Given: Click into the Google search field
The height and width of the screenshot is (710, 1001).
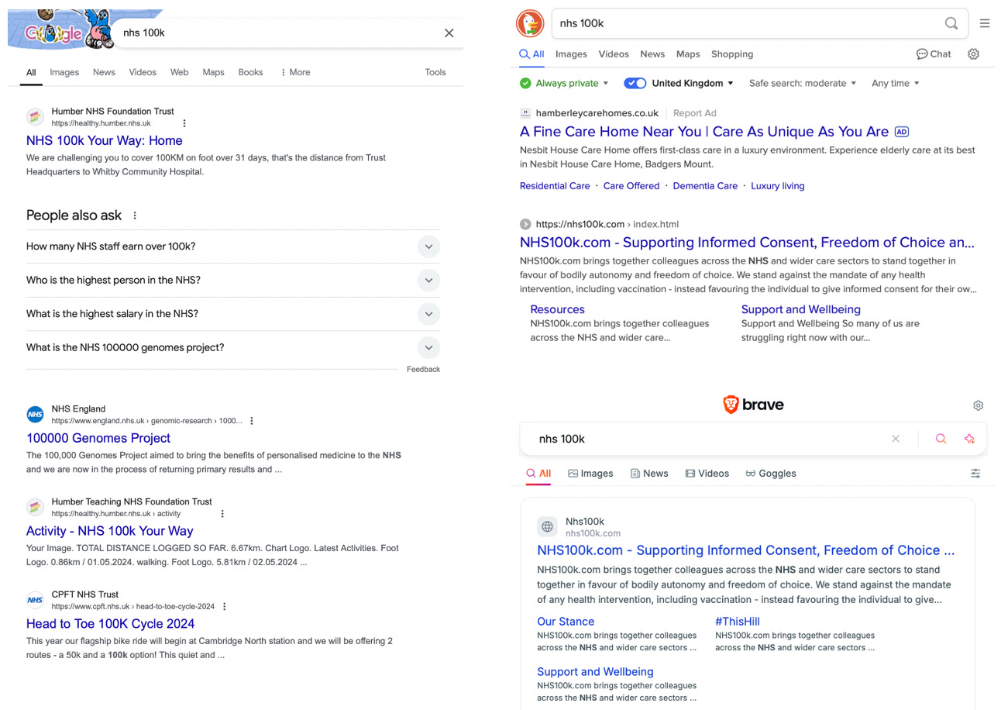Looking at the screenshot, I should 279,33.
